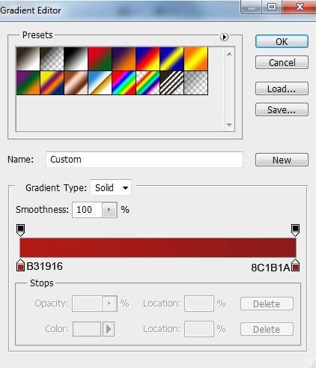316x368 pixels.
Task: Select the B31916 color stop marker
Action: pyautogui.click(x=20, y=265)
